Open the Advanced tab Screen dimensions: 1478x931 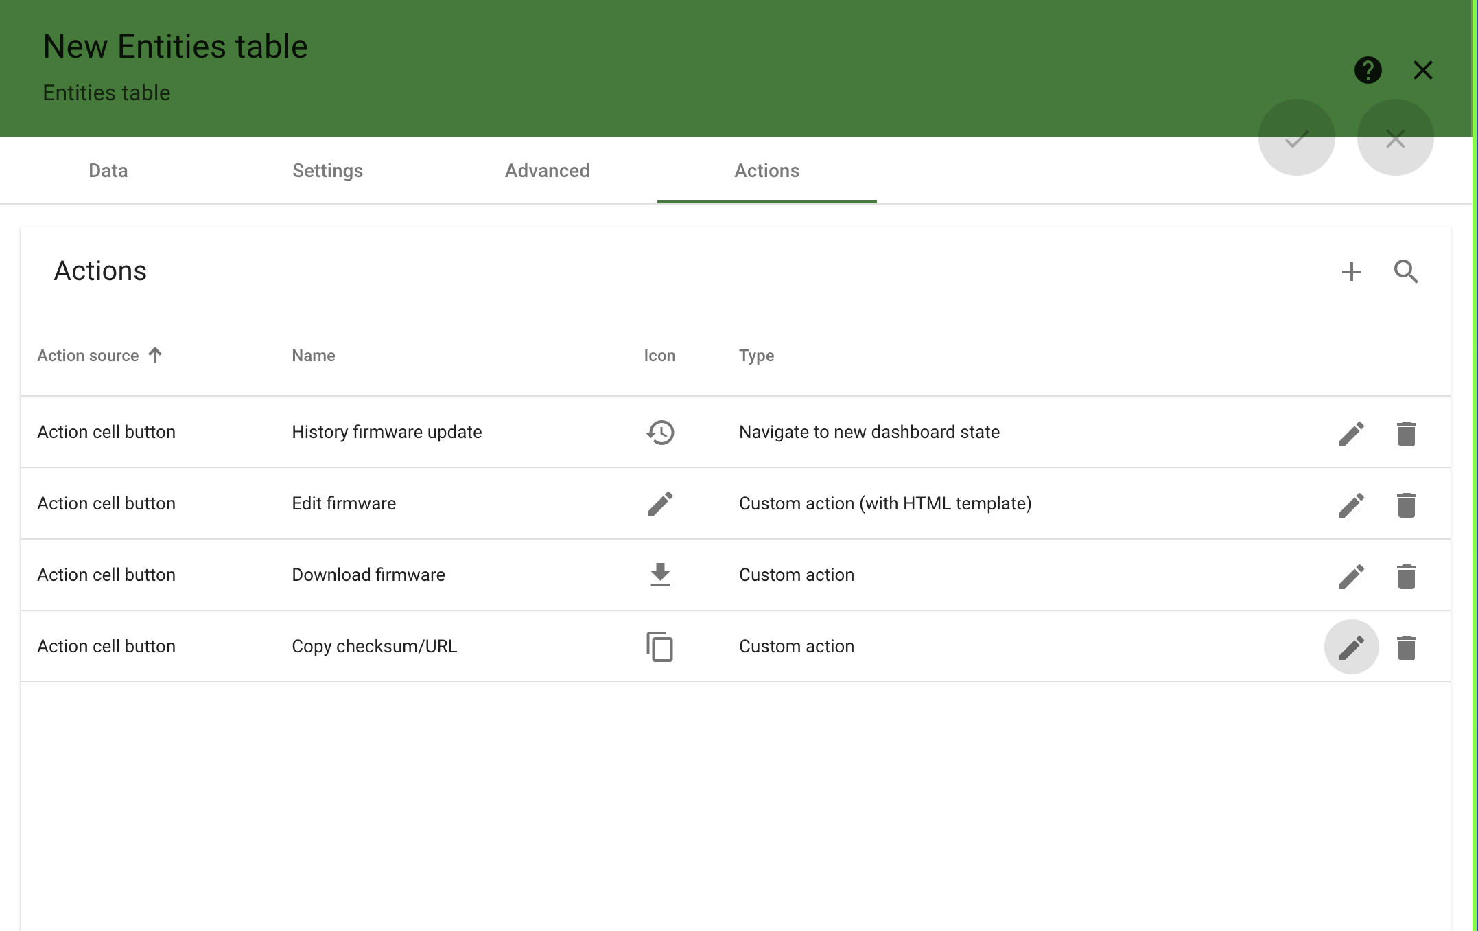click(548, 170)
